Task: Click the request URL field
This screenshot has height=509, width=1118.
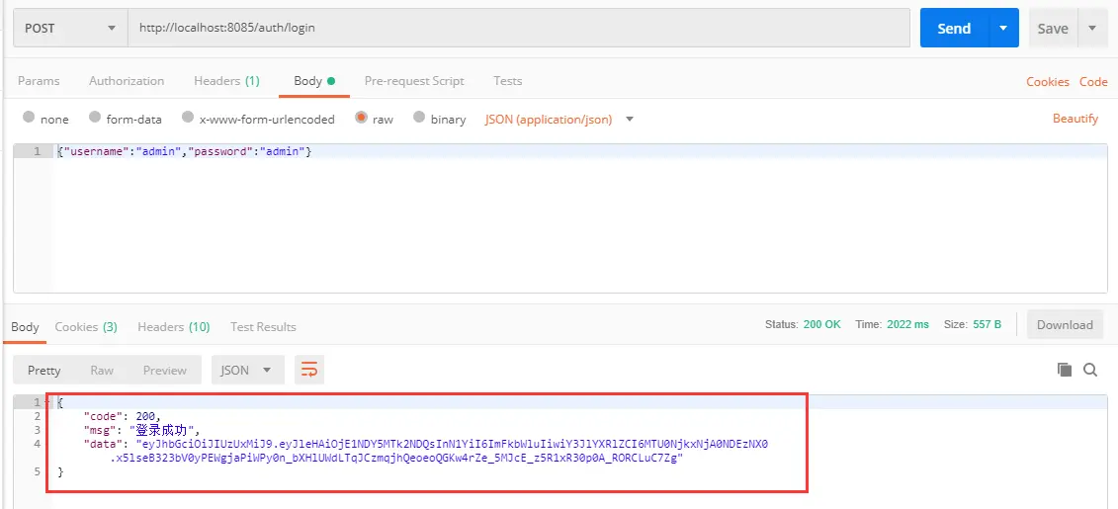Action: pos(518,29)
